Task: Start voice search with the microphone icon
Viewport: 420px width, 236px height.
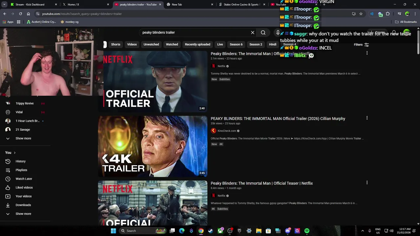Action: 278,32
